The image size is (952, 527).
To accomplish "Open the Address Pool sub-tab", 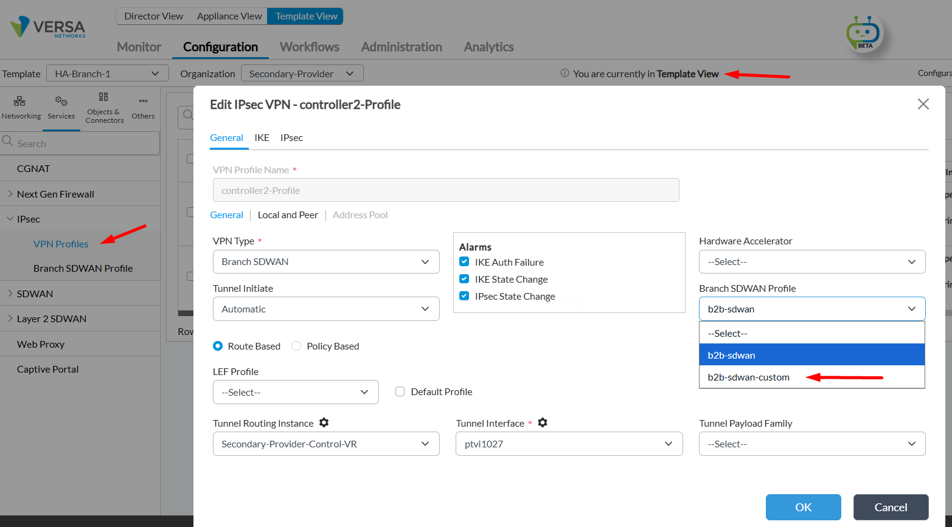I will (360, 215).
